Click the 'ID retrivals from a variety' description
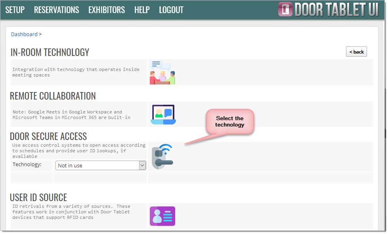This screenshot has width=388, height=234. point(71,212)
